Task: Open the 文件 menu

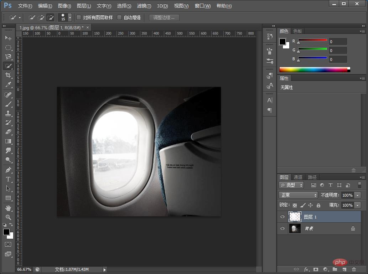Action: 25,6
